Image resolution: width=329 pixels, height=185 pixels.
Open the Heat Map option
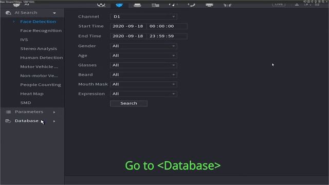(x=32, y=94)
